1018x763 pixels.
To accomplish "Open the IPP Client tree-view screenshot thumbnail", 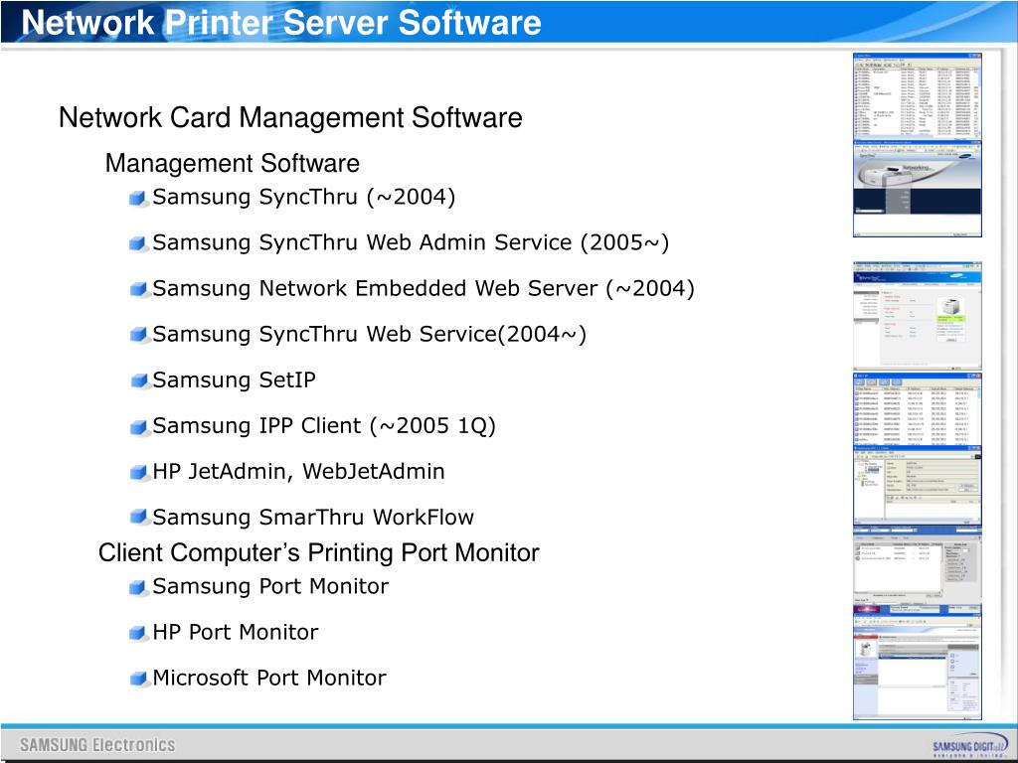I will (x=918, y=486).
